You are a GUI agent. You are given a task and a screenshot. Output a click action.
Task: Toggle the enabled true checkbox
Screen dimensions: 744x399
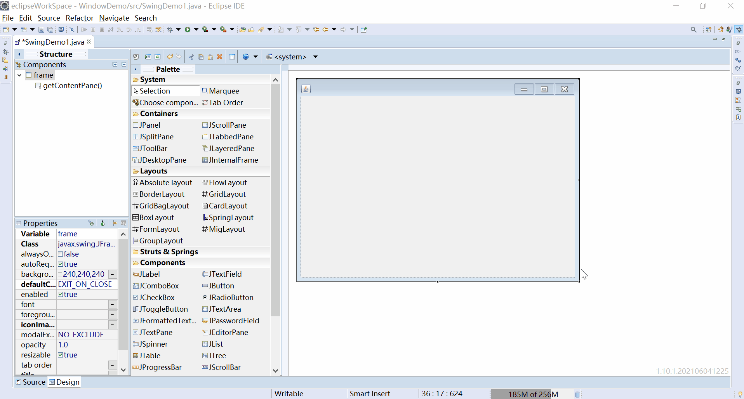60,295
